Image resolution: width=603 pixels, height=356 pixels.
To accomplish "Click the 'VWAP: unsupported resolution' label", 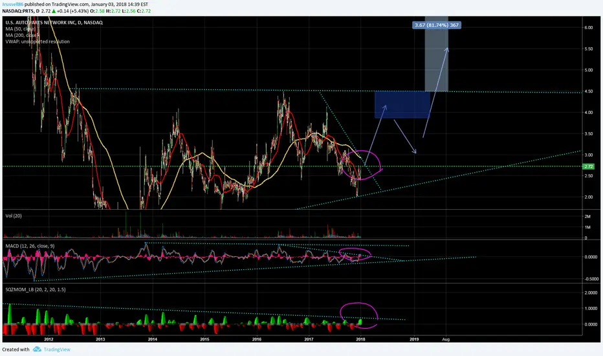I will click(x=38, y=41).
